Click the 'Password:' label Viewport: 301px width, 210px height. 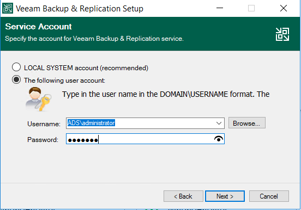pos(43,139)
